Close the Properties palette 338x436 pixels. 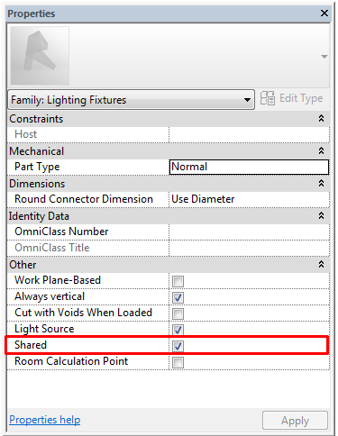(x=324, y=14)
